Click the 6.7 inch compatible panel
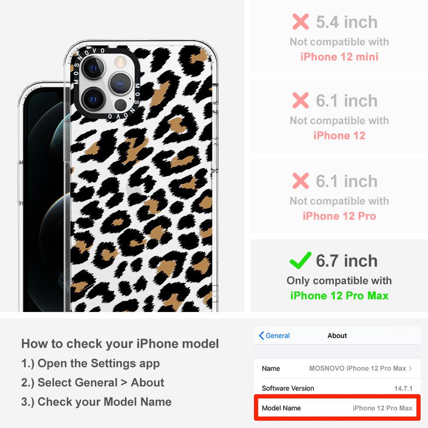 pyautogui.click(x=339, y=276)
